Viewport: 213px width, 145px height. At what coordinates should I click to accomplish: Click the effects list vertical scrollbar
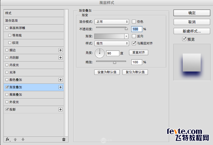[66, 73]
